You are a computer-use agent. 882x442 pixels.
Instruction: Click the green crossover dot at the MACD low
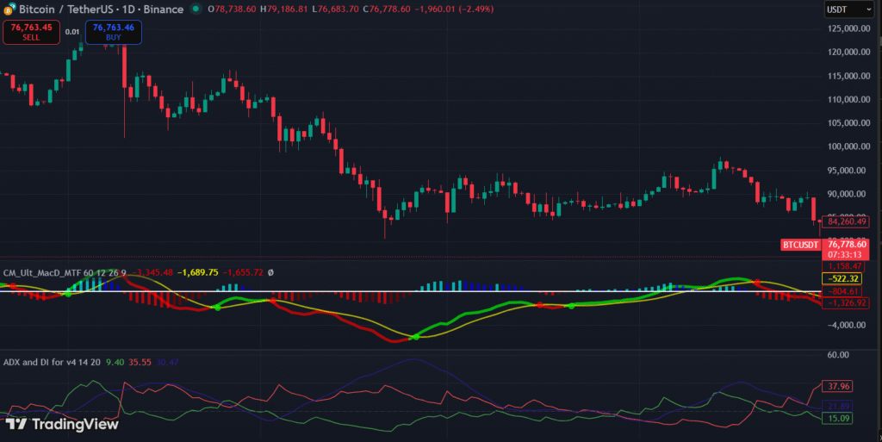click(x=417, y=337)
